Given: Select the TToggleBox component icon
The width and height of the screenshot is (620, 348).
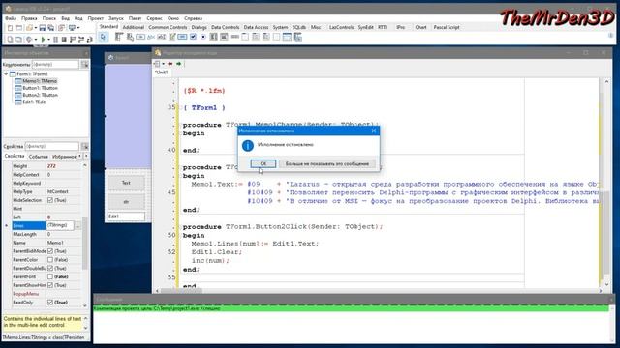Looking at the screenshot, I should click(182, 37).
